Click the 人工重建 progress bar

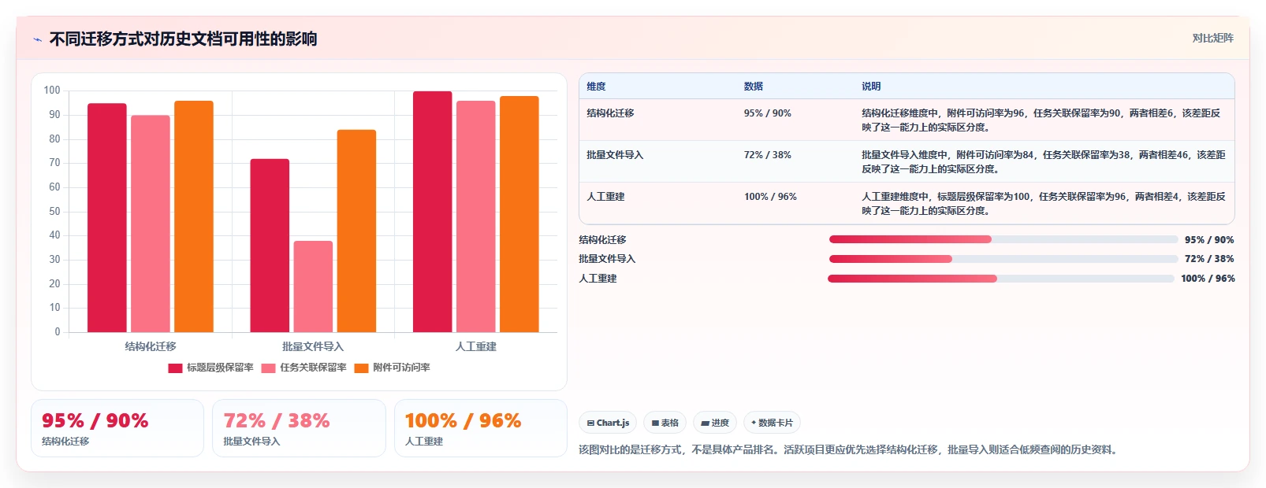tap(1001, 278)
